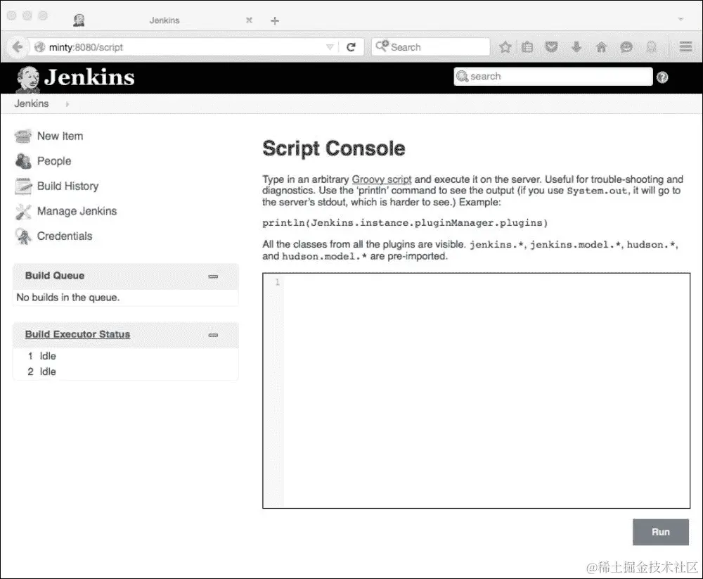
Task: Click the browser back arrow button
Action: click(x=18, y=46)
